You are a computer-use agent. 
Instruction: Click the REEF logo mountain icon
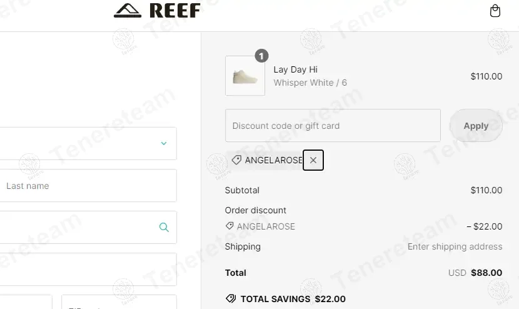(x=128, y=11)
